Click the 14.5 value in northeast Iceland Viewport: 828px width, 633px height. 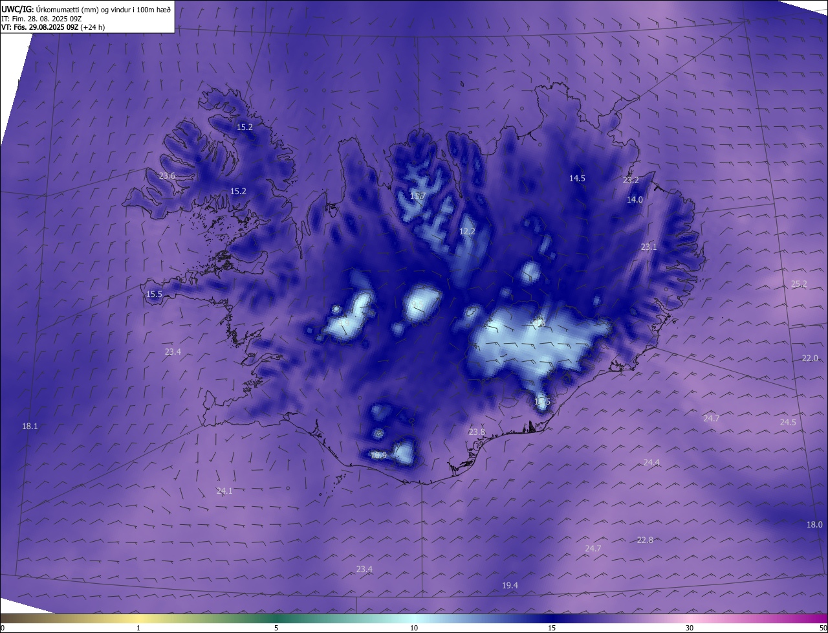(x=577, y=179)
